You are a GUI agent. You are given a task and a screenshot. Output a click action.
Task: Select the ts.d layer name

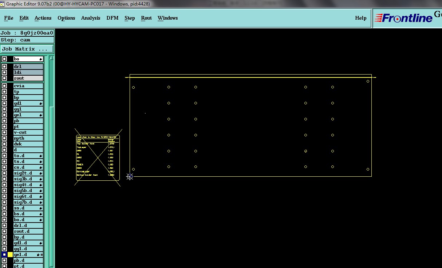tap(28, 161)
